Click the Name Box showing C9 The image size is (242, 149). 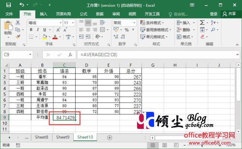click(17, 55)
